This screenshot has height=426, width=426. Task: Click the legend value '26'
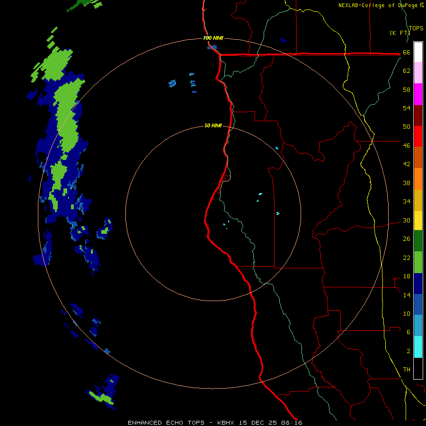(407, 239)
